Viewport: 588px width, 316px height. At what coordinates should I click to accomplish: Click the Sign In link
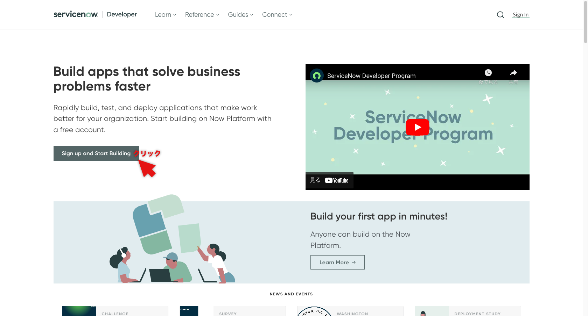tap(520, 15)
